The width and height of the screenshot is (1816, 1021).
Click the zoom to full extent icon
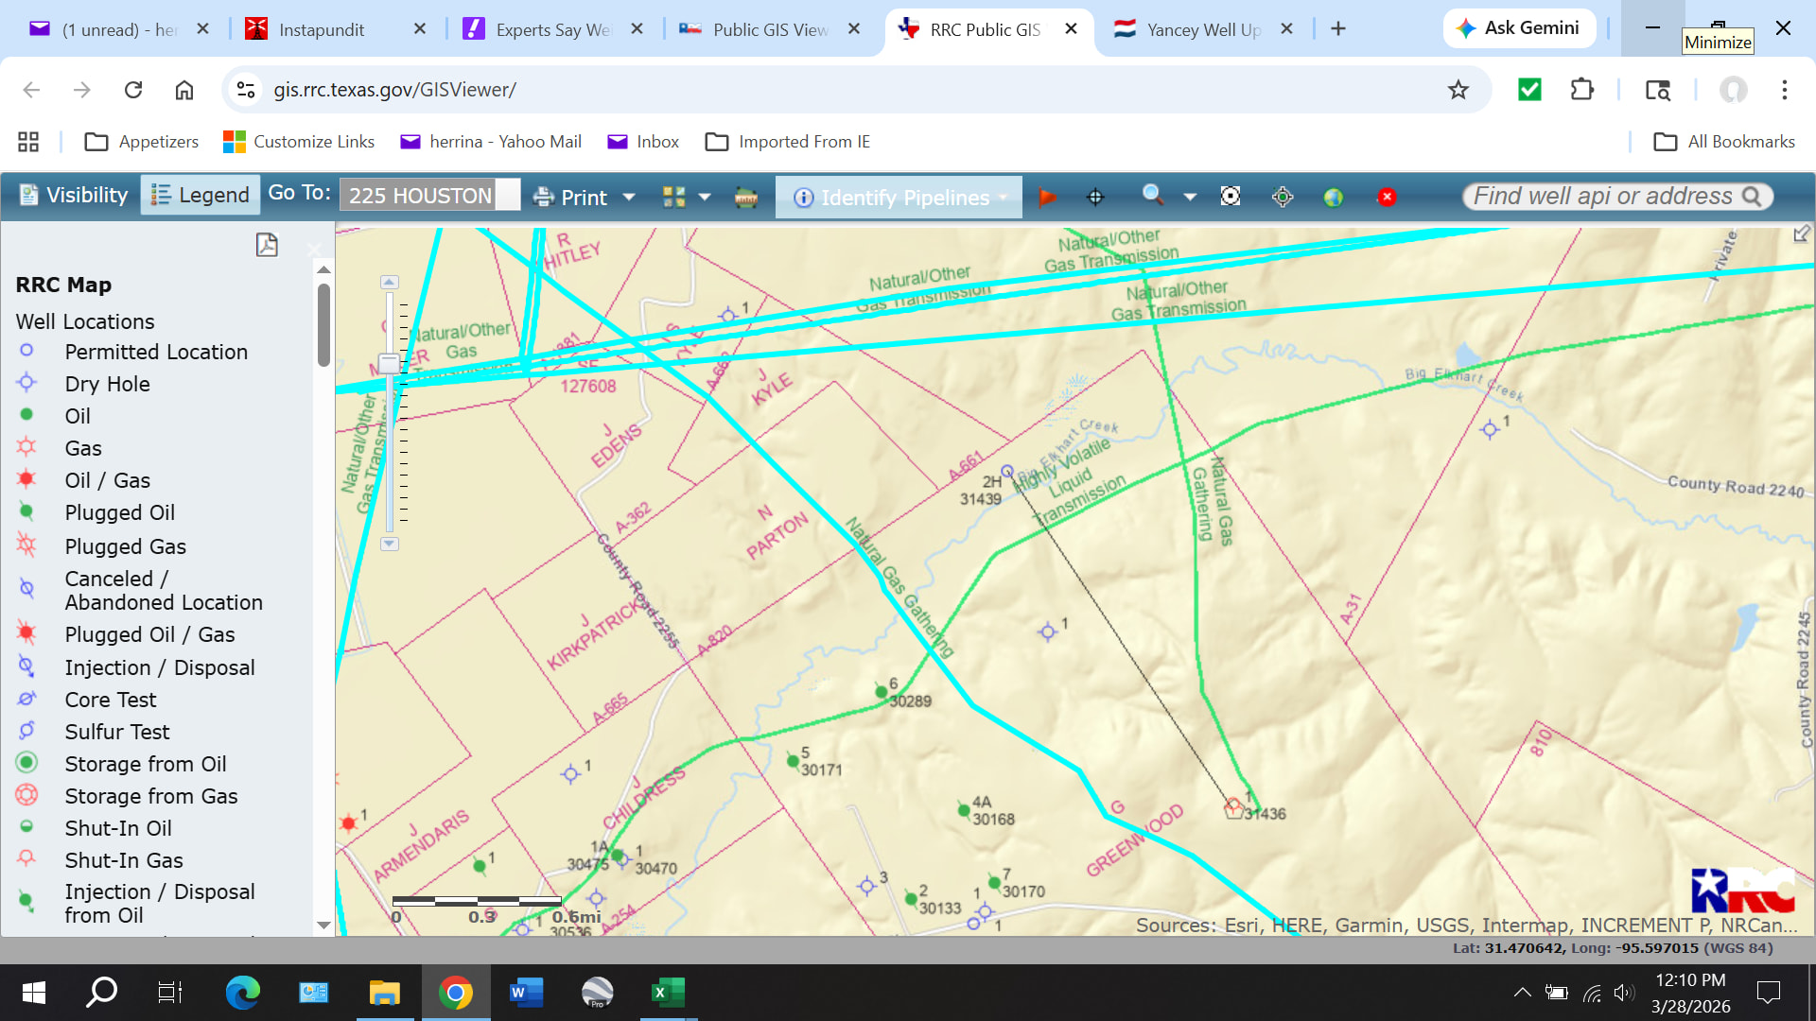click(x=1231, y=197)
